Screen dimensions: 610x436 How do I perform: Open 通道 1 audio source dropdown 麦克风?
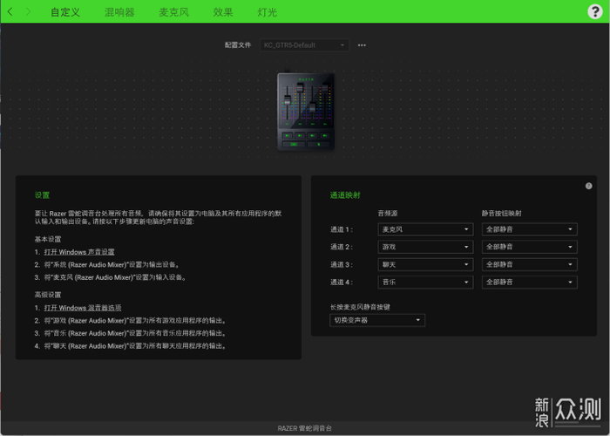coord(425,229)
